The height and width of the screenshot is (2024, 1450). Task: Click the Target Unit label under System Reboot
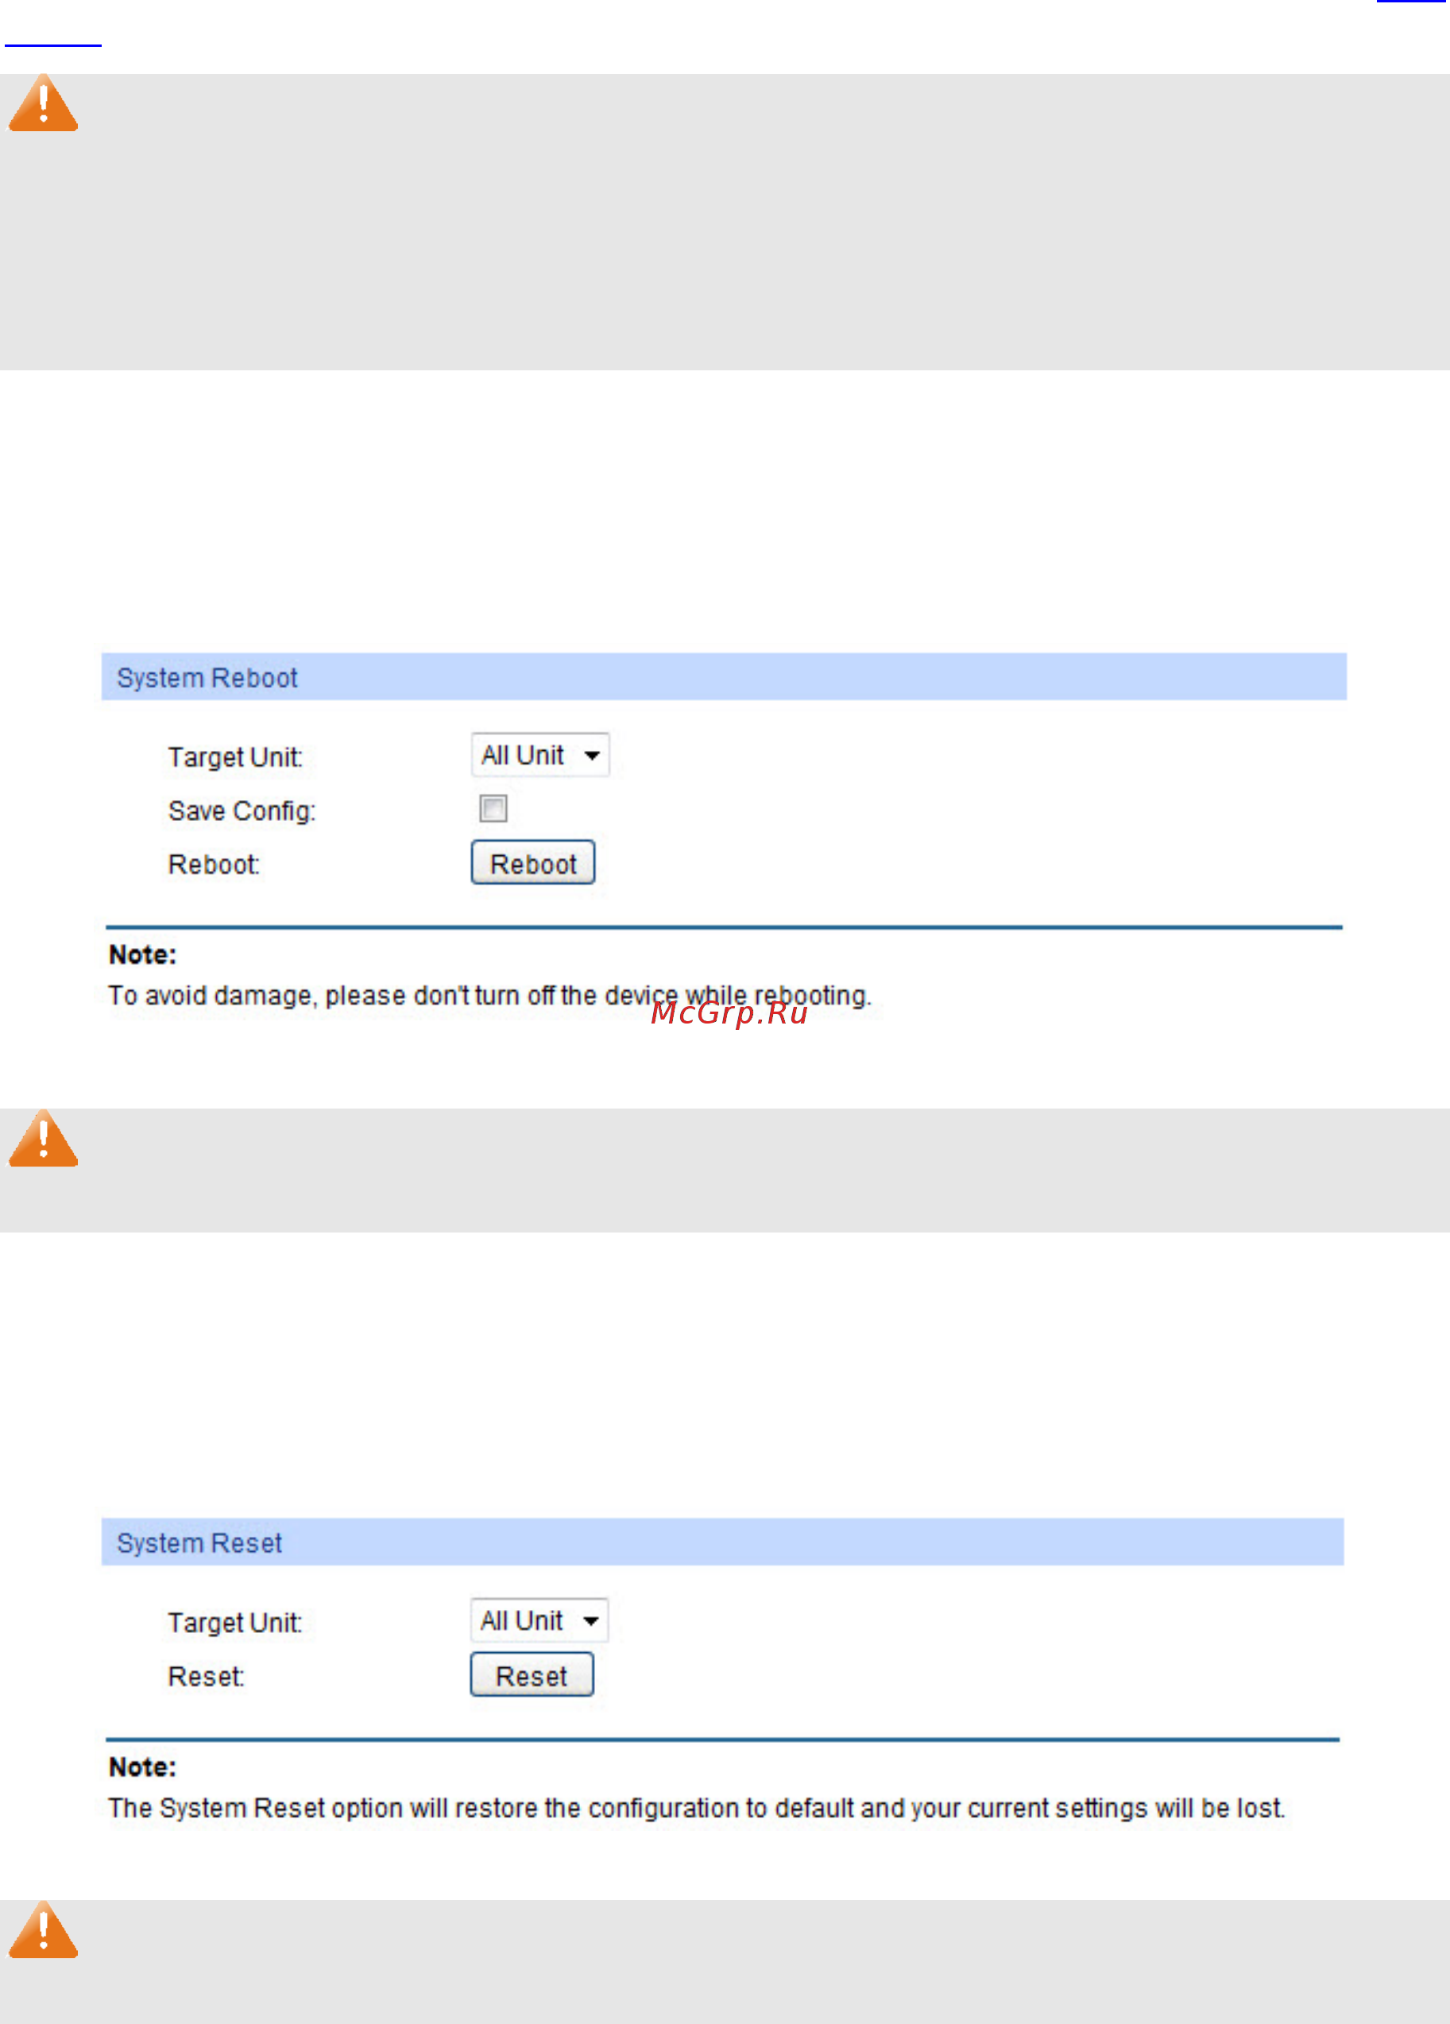tap(235, 757)
